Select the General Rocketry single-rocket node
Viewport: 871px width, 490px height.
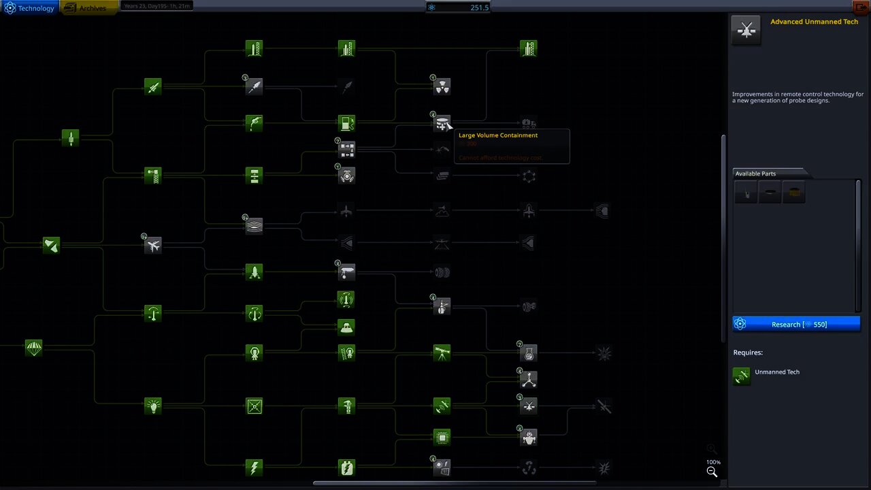tap(70, 138)
